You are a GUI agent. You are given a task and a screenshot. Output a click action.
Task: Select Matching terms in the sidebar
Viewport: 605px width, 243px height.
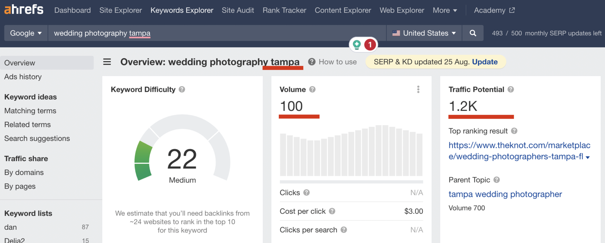pos(30,111)
